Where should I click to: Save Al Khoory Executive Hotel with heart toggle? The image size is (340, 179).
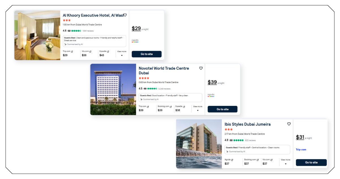tap(125, 15)
